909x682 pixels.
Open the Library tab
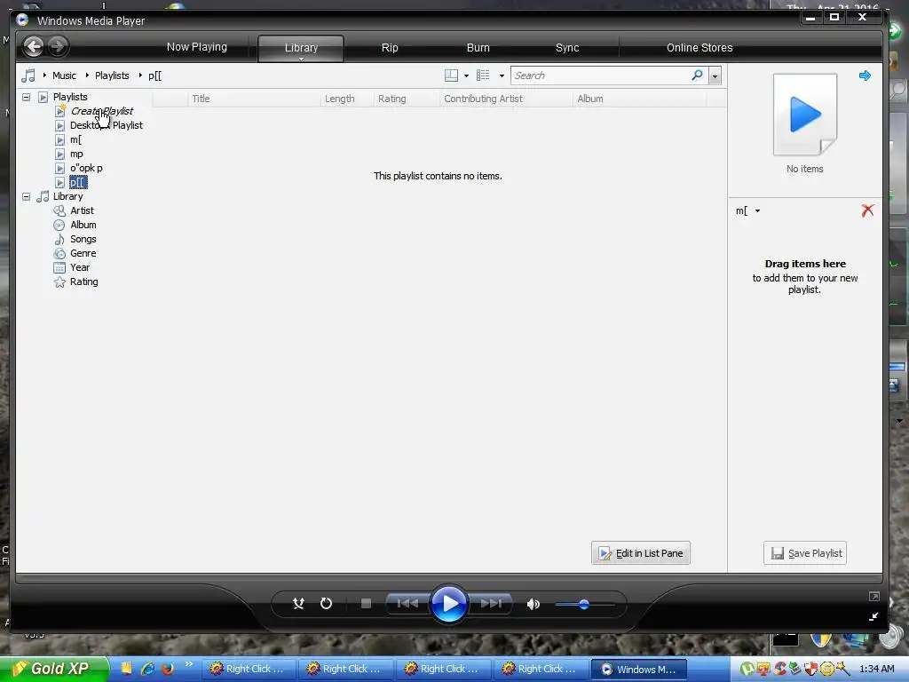tap(301, 48)
